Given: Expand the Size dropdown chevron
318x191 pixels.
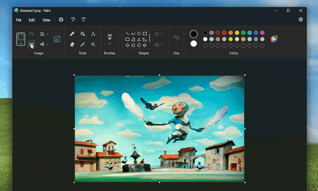Looking at the screenshot, I should 176,44.
